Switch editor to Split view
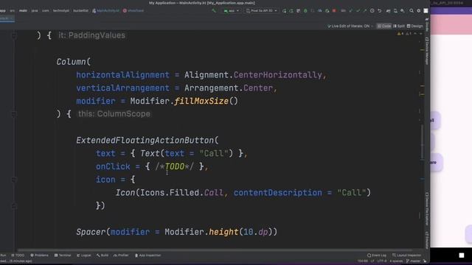 (x=399, y=26)
